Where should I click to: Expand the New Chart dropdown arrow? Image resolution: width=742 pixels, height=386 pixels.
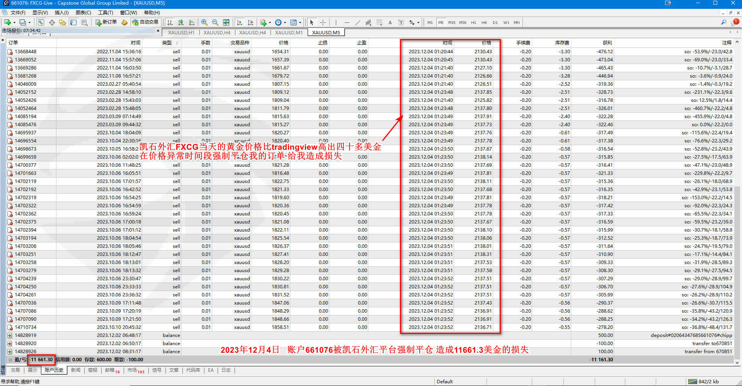[14, 22]
